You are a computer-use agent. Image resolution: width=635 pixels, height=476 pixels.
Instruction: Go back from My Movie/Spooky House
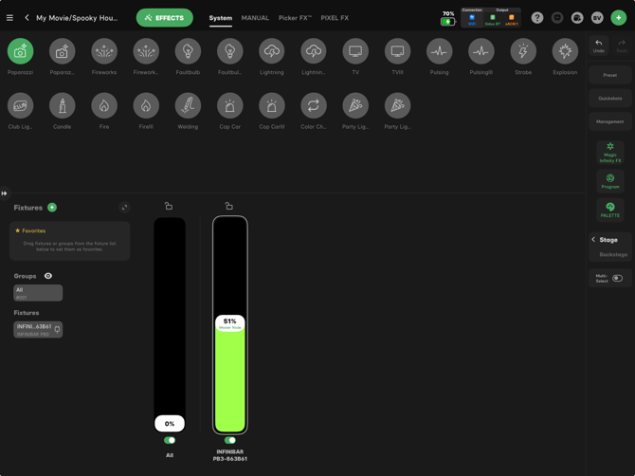click(x=27, y=18)
